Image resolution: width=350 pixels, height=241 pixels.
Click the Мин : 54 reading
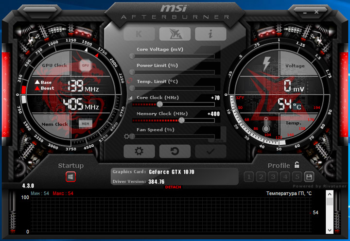pos(40,193)
